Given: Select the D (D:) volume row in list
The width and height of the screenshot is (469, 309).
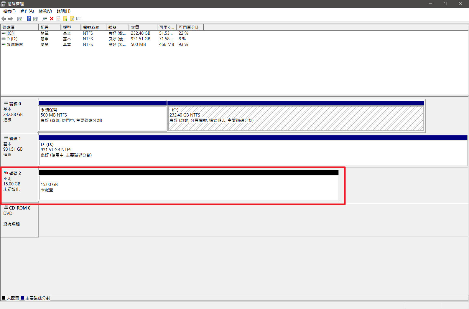Looking at the screenshot, I should [x=12, y=39].
